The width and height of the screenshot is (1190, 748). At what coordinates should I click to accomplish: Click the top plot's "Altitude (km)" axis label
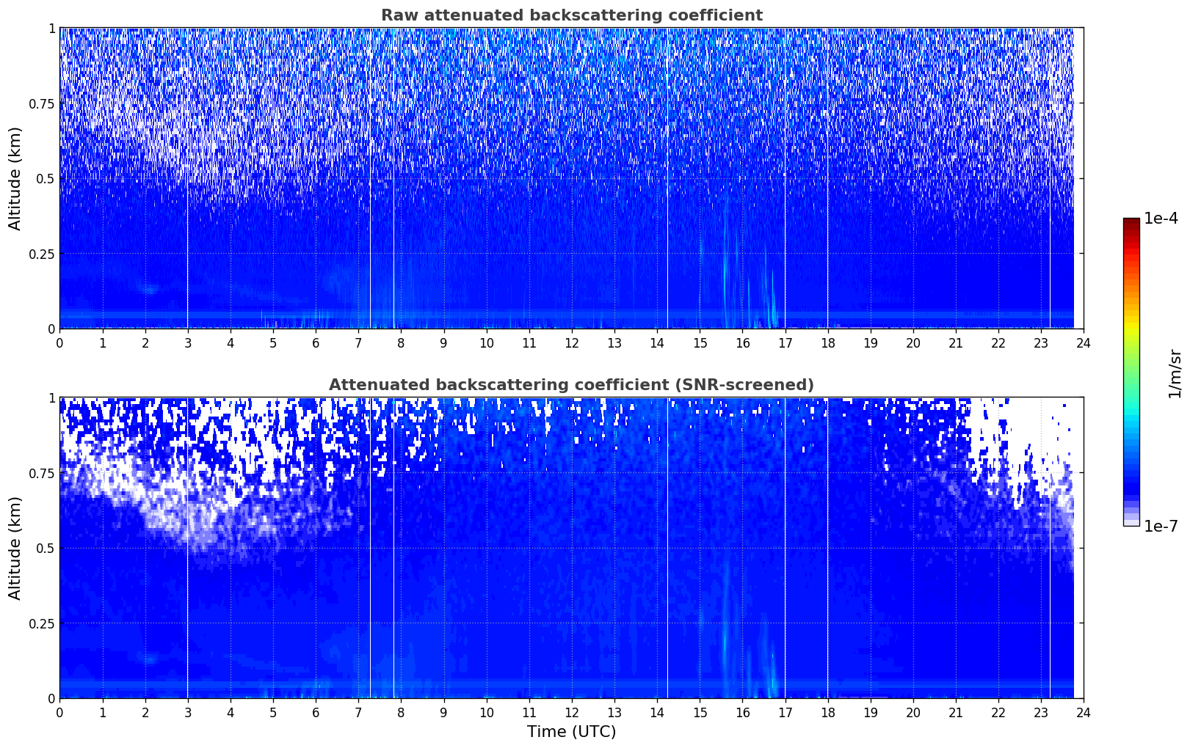click(x=15, y=178)
